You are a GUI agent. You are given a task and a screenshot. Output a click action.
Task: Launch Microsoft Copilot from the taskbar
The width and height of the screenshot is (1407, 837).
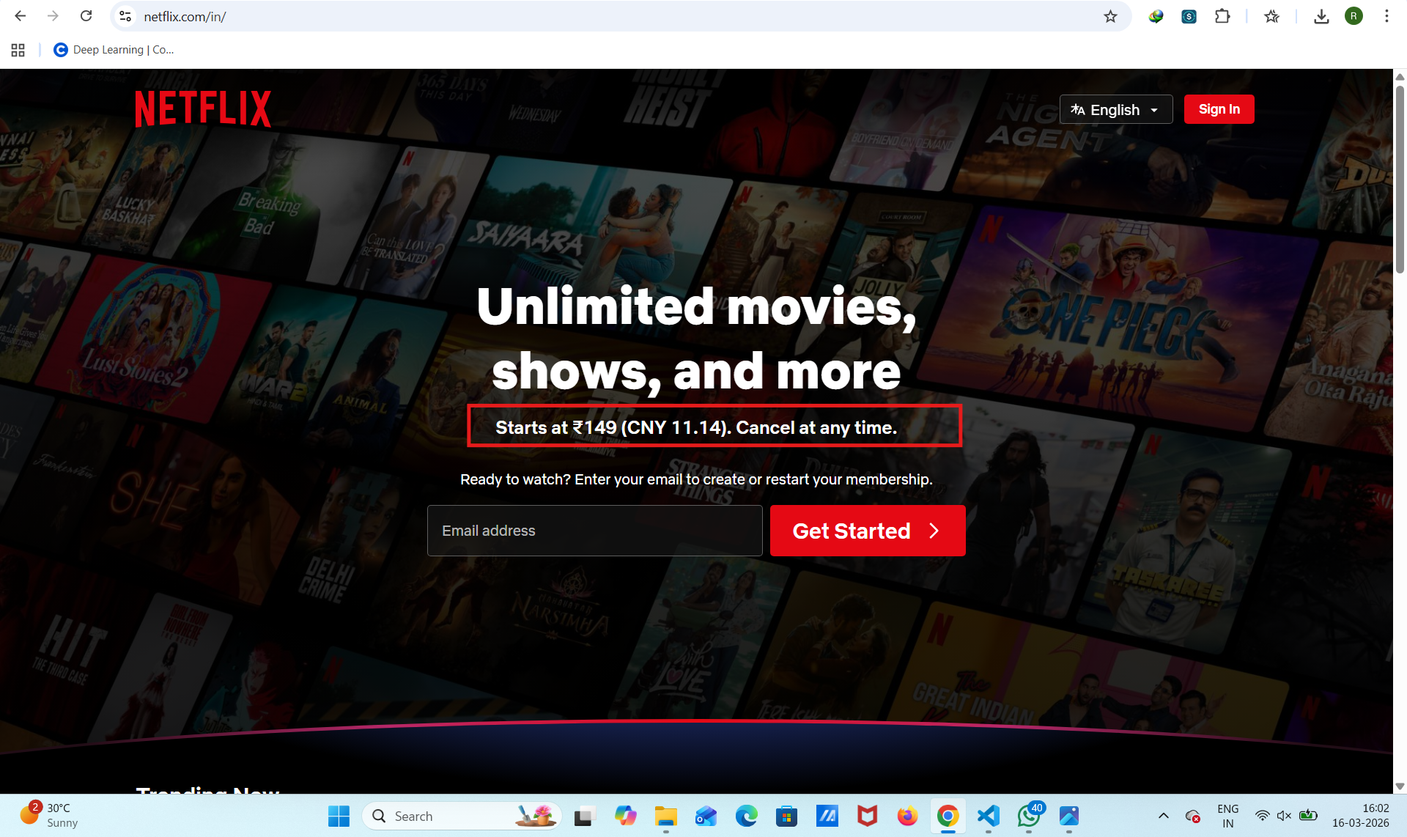pyautogui.click(x=625, y=816)
